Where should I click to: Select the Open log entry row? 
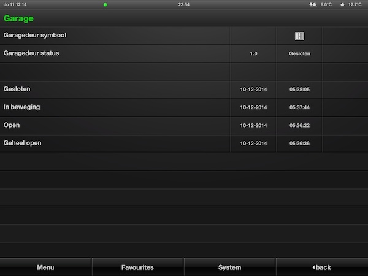tap(12, 125)
